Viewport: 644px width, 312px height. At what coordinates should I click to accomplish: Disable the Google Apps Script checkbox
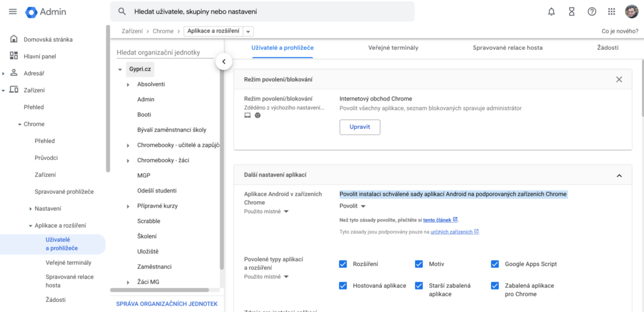point(495,264)
